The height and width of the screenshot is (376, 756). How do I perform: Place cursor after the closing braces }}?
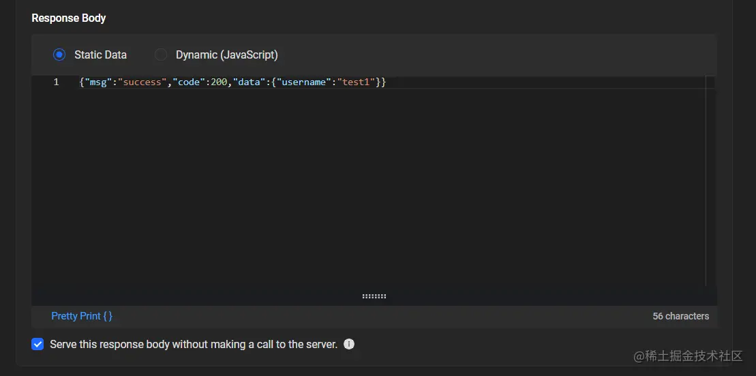[387, 82]
